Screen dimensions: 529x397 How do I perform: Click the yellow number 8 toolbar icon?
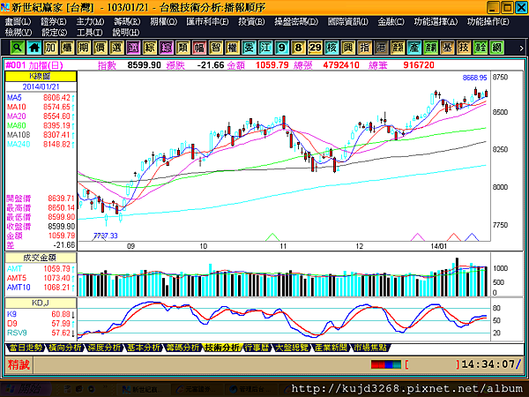298,48
